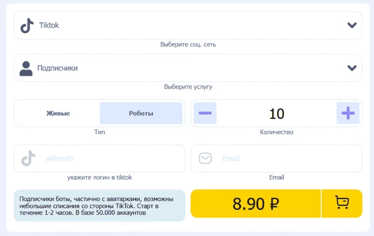Screen dimensions: 374x236
Task: Click the Количество label under quantity
Action: point(277,132)
